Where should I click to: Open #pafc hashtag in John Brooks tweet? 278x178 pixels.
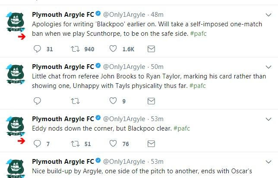pyautogui.click(x=198, y=85)
